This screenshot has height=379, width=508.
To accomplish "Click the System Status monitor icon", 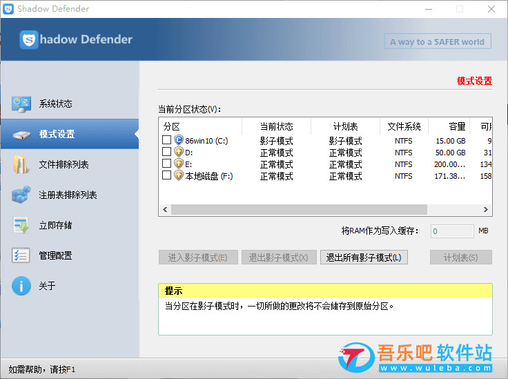I will [x=21, y=104].
